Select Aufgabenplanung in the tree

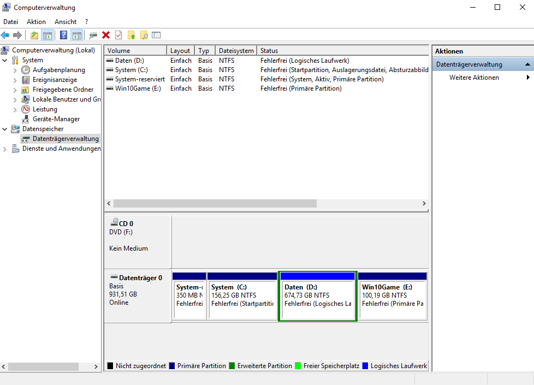pyautogui.click(x=58, y=70)
